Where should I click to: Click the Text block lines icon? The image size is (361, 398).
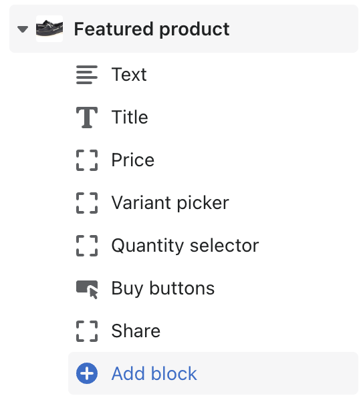tap(87, 75)
